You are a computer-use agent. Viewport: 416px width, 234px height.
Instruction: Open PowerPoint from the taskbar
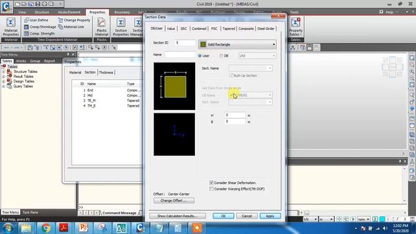83,228
